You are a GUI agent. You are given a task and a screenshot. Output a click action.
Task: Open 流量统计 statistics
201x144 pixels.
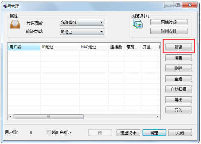click(x=128, y=133)
